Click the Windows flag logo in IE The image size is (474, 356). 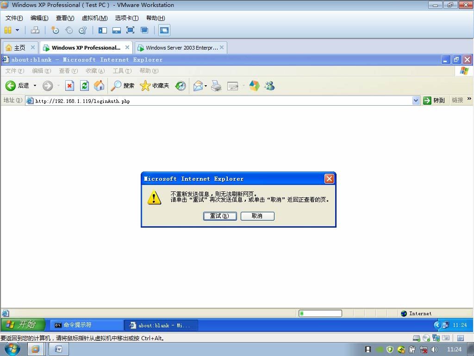464,70
